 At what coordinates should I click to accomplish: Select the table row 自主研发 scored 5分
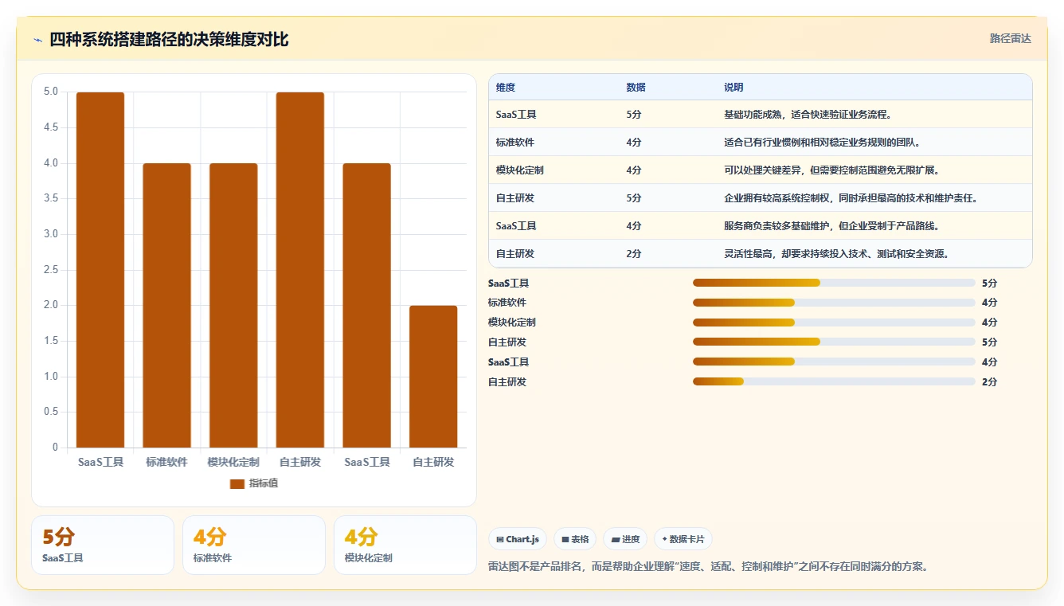pos(761,198)
